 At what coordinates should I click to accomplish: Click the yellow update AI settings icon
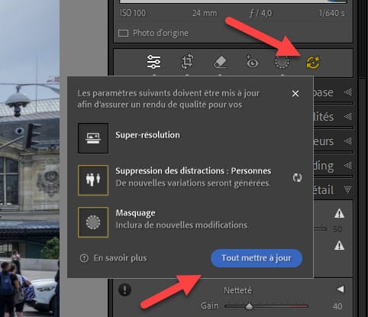tap(313, 63)
